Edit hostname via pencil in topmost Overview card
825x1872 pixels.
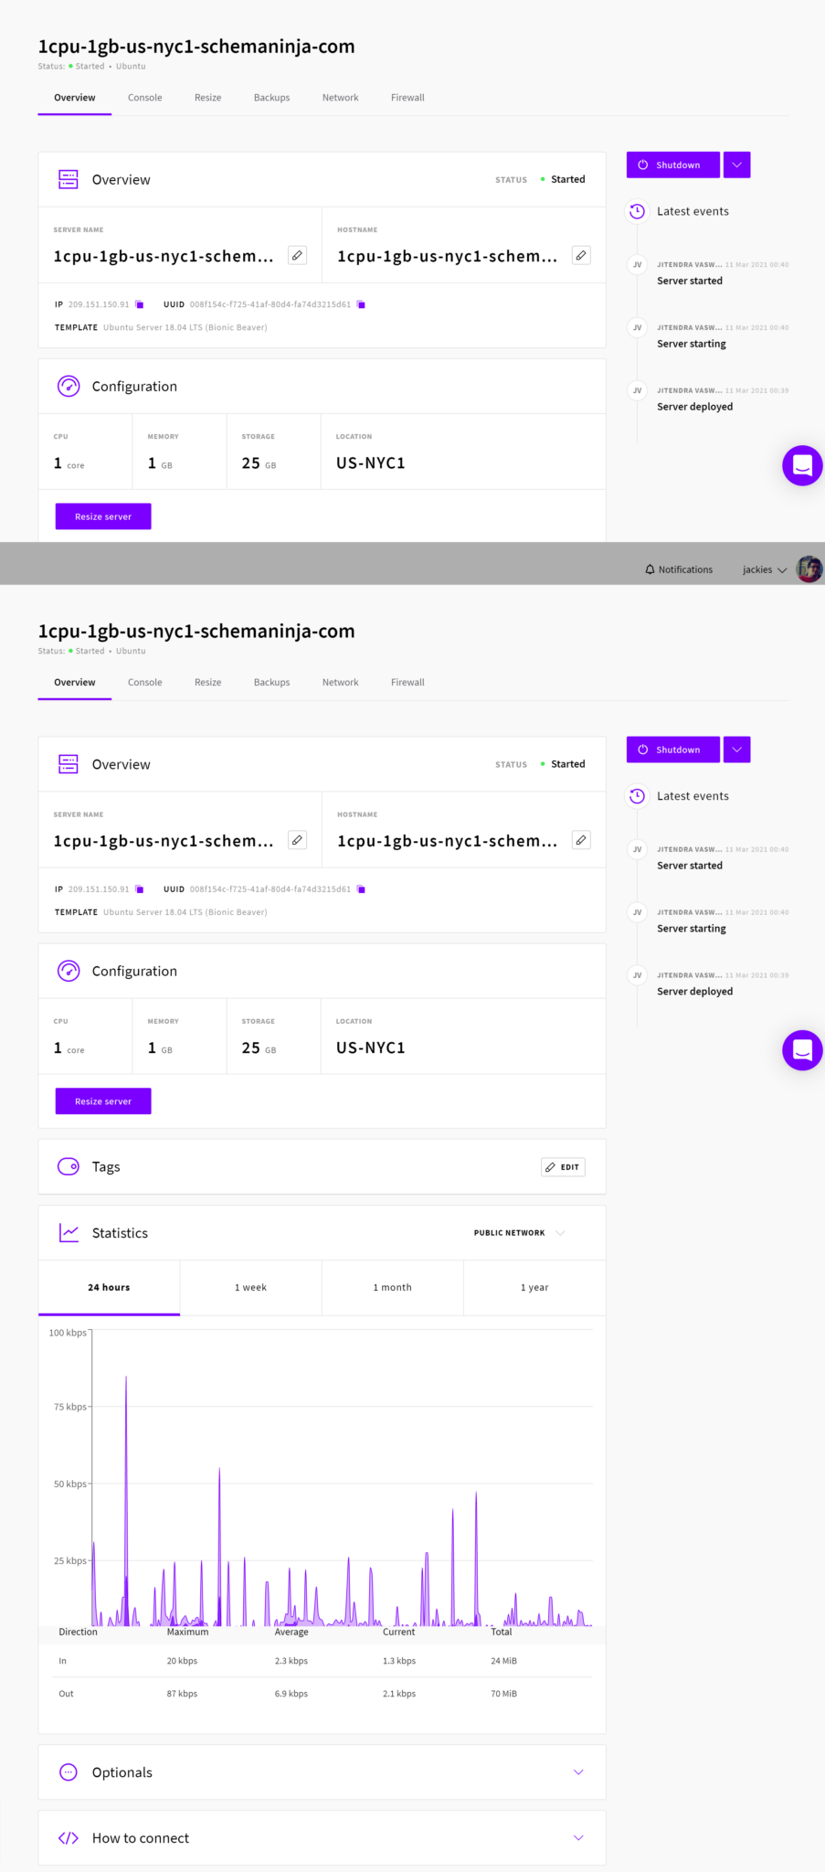coord(581,256)
